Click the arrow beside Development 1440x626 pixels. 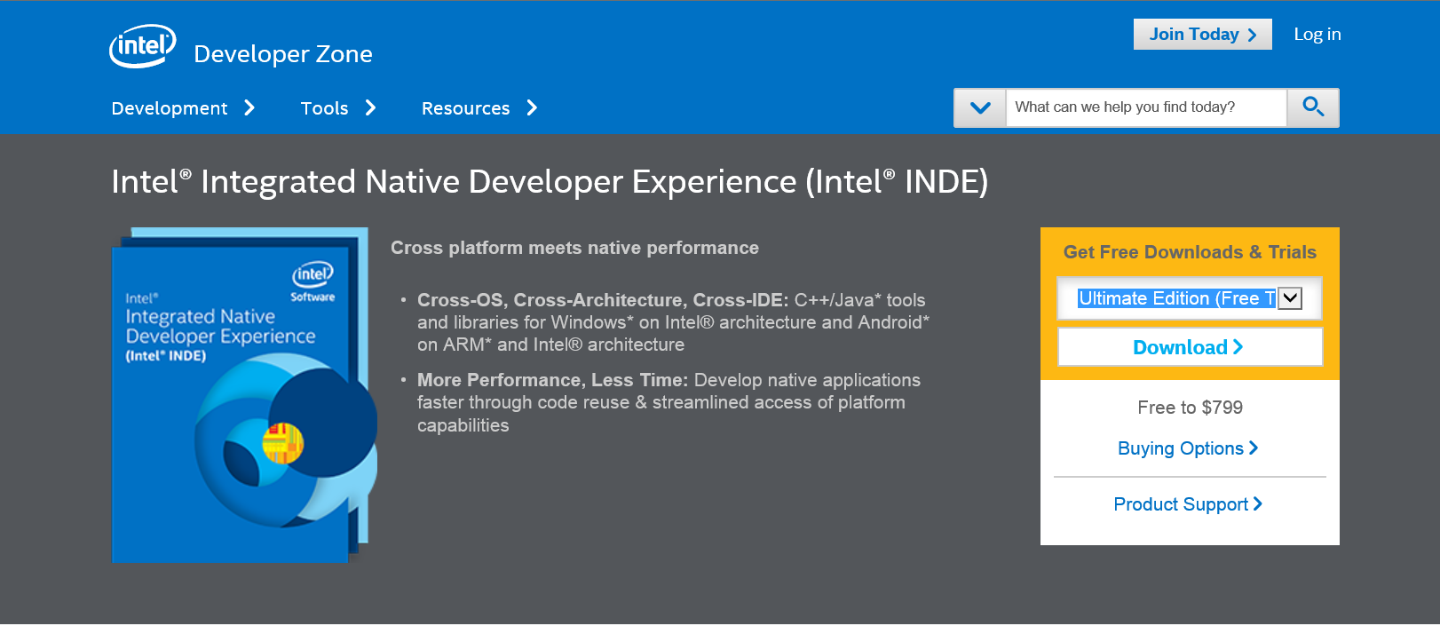(249, 108)
